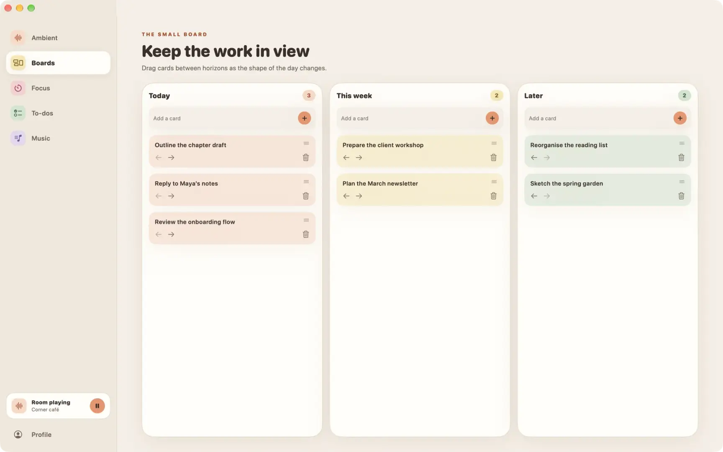723x452 pixels.
Task: Click the Today column count badge
Action: click(x=309, y=95)
